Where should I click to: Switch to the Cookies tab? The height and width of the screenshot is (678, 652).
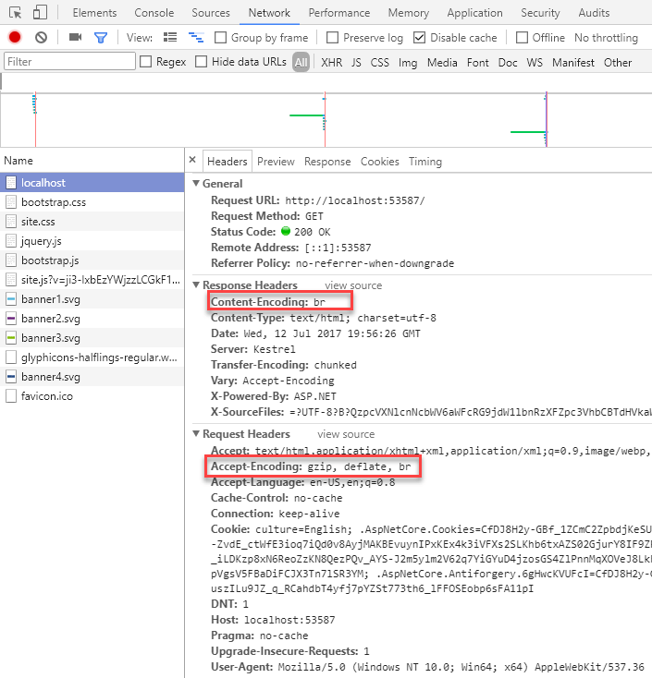coord(379,162)
